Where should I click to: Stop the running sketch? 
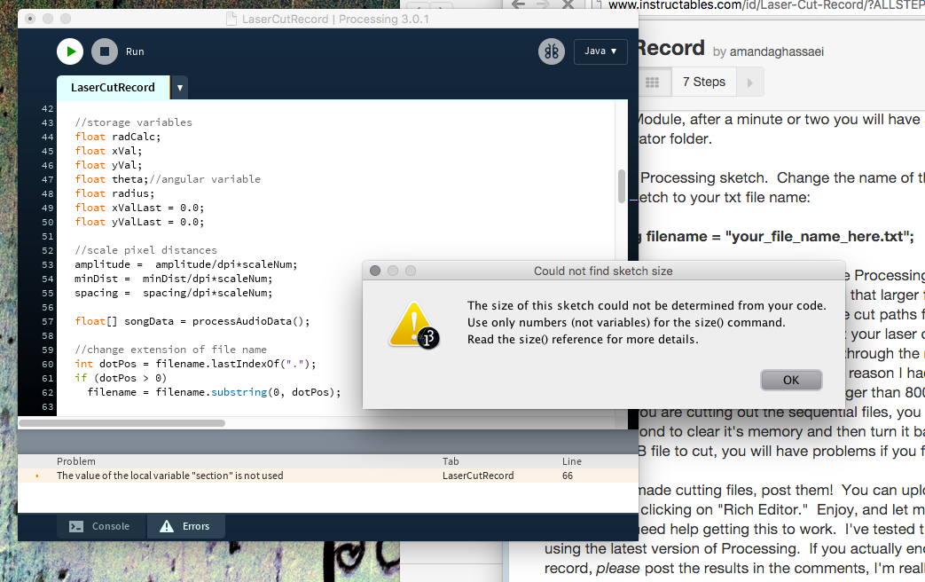tap(105, 51)
